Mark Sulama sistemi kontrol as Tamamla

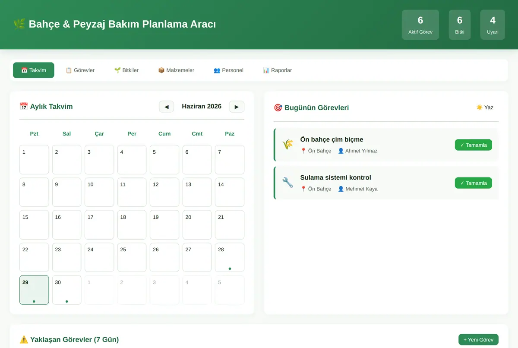coord(473,183)
